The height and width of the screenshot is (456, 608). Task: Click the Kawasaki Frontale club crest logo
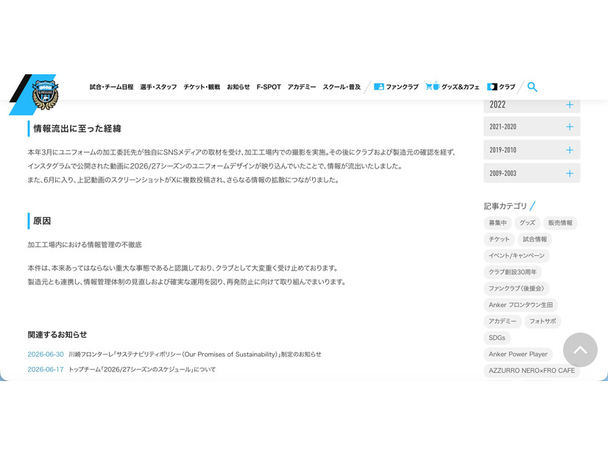[45, 95]
